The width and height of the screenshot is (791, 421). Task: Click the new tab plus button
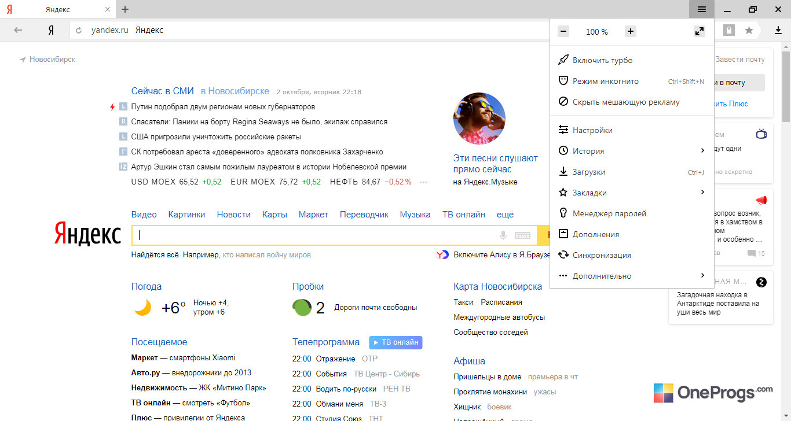click(x=125, y=9)
